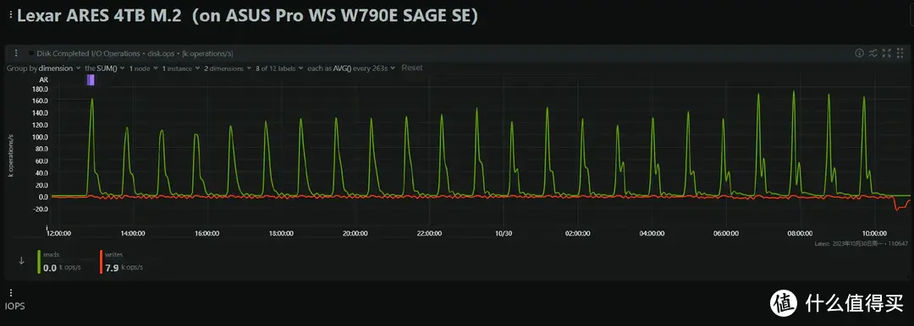Open the 2 dimensions dropdown
This screenshot has width=914, height=326.
click(x=227, y=68)
